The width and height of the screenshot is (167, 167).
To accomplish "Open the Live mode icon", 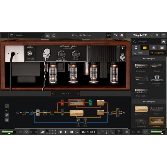I will coord(122,35).
